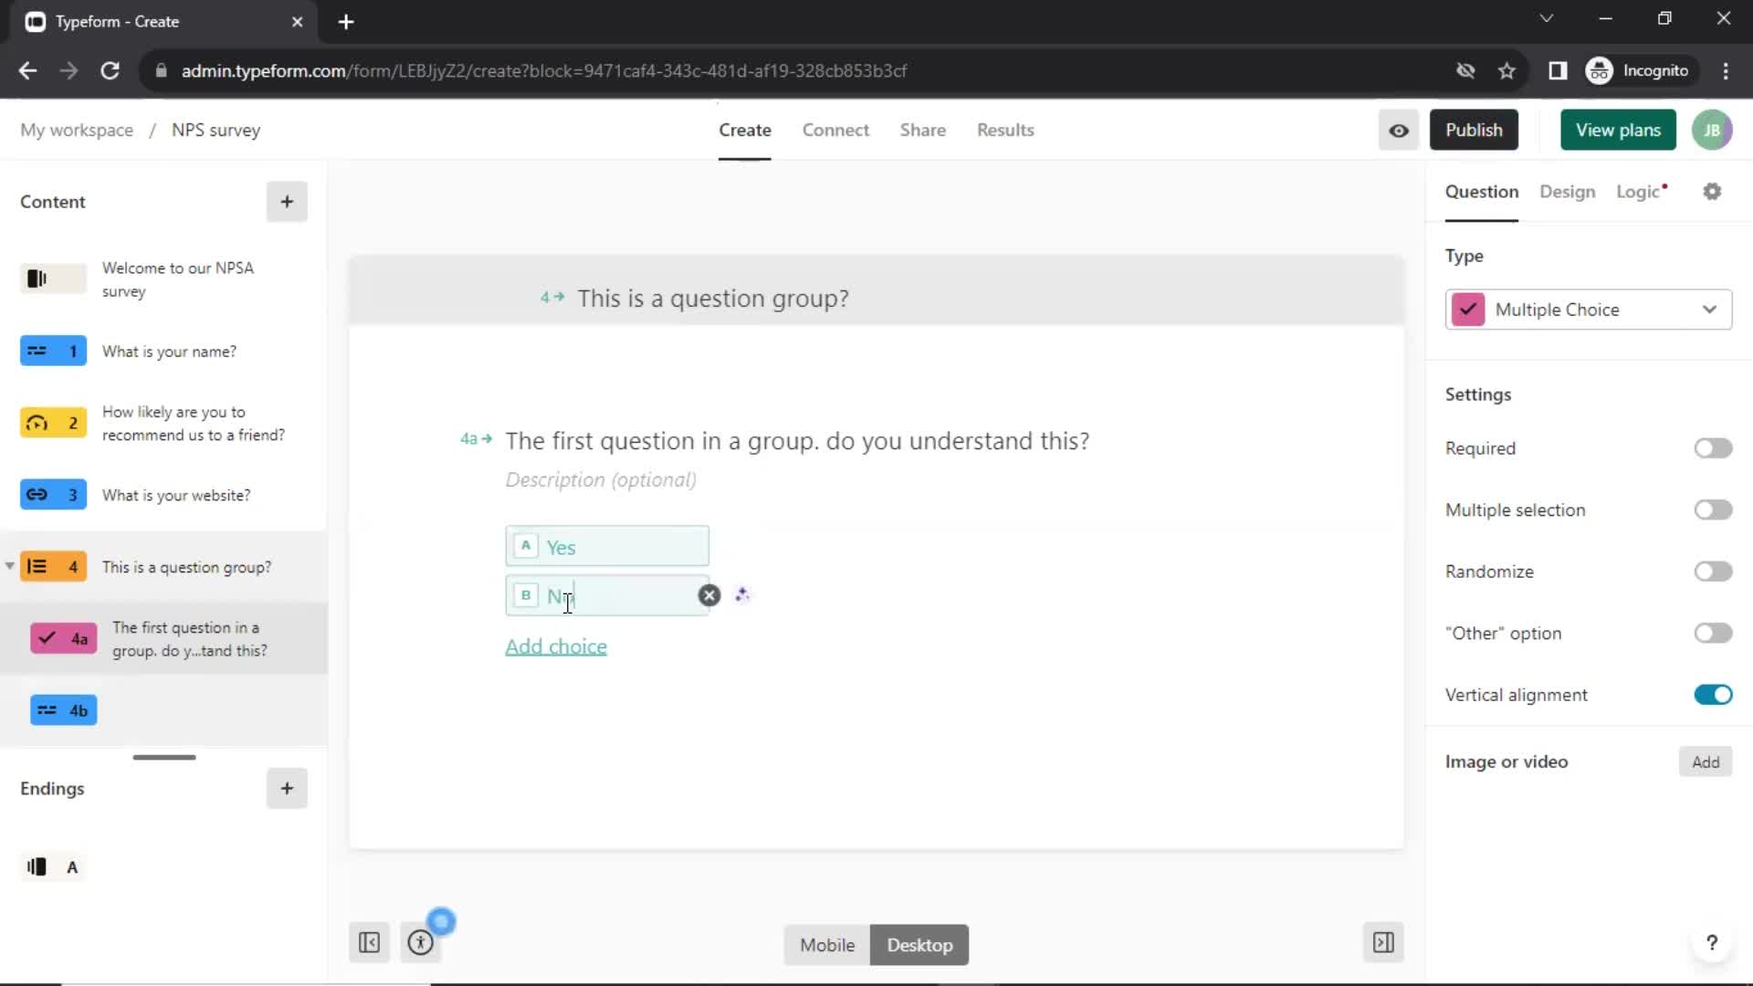Go to My workspace breadcrumb
Viewport: 1753px width, 986px height.
[x=77, y=130]
